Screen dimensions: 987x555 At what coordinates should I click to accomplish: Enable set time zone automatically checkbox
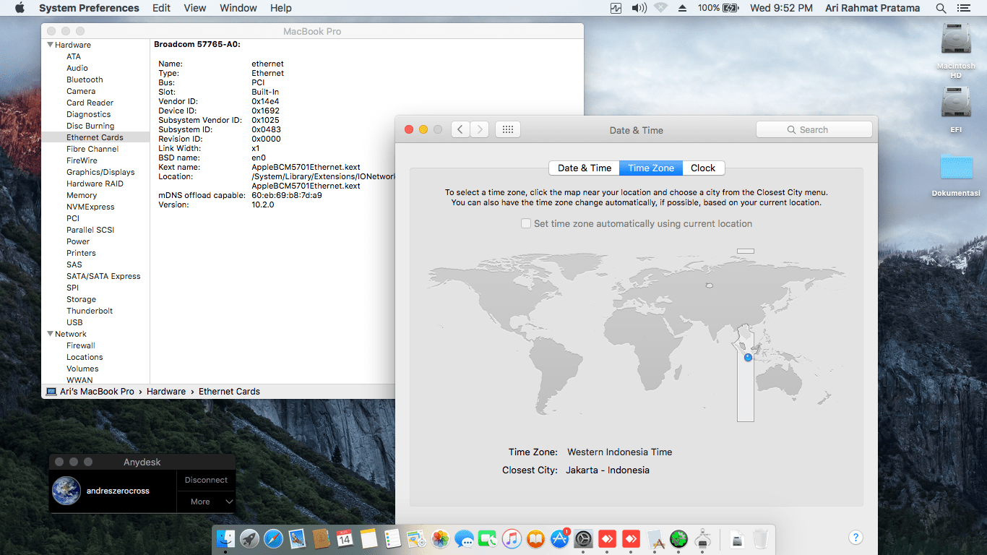[x=526, y=224]
